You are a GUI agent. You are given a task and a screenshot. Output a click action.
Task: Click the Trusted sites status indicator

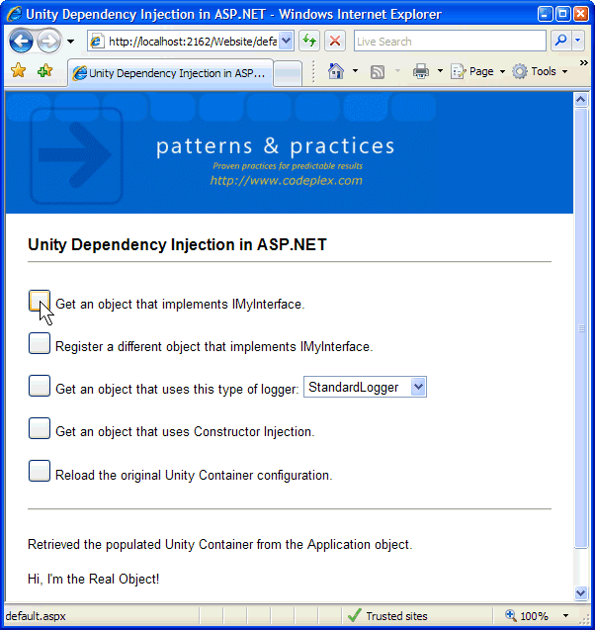387,615
